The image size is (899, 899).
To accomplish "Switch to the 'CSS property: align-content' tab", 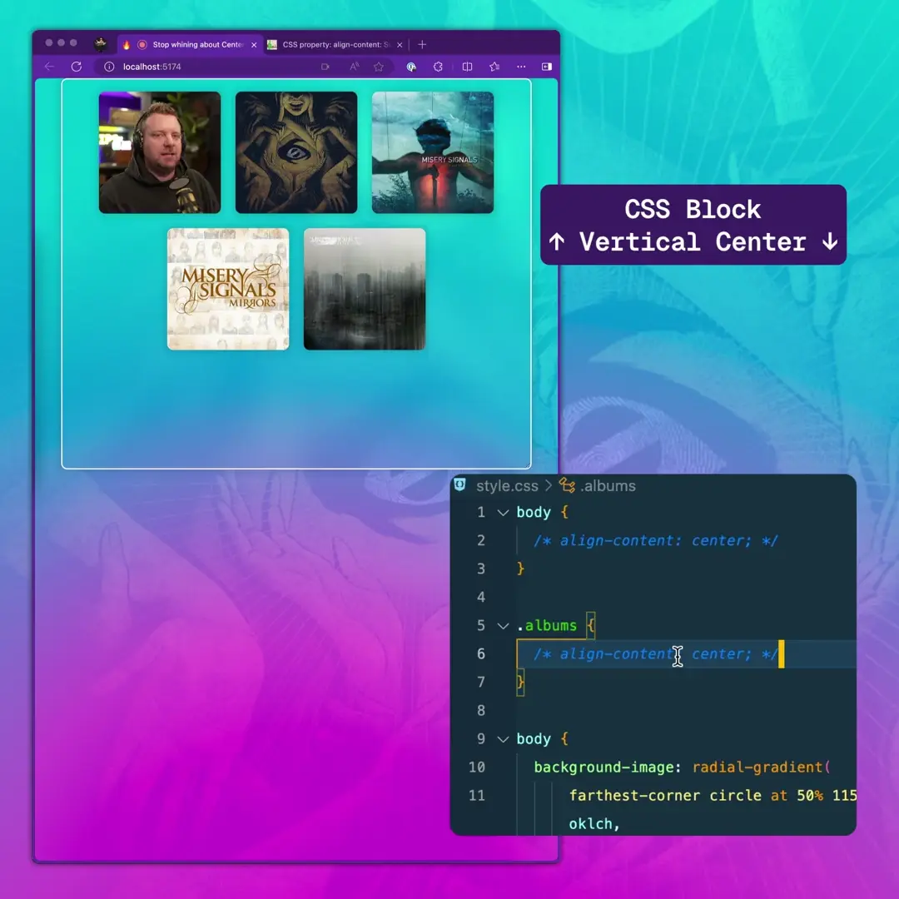I will pyautogui.click(x=333, y=44).
